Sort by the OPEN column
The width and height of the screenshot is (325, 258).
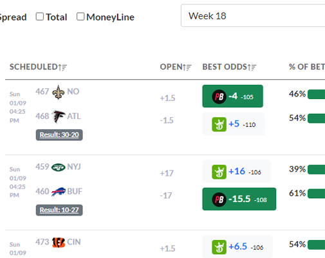(176, 67)
